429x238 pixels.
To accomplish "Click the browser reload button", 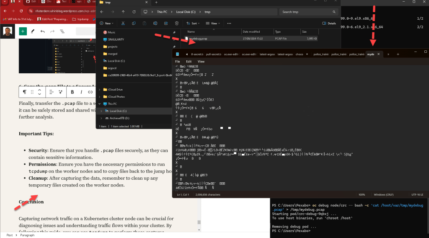I will [x=21, y=11].
